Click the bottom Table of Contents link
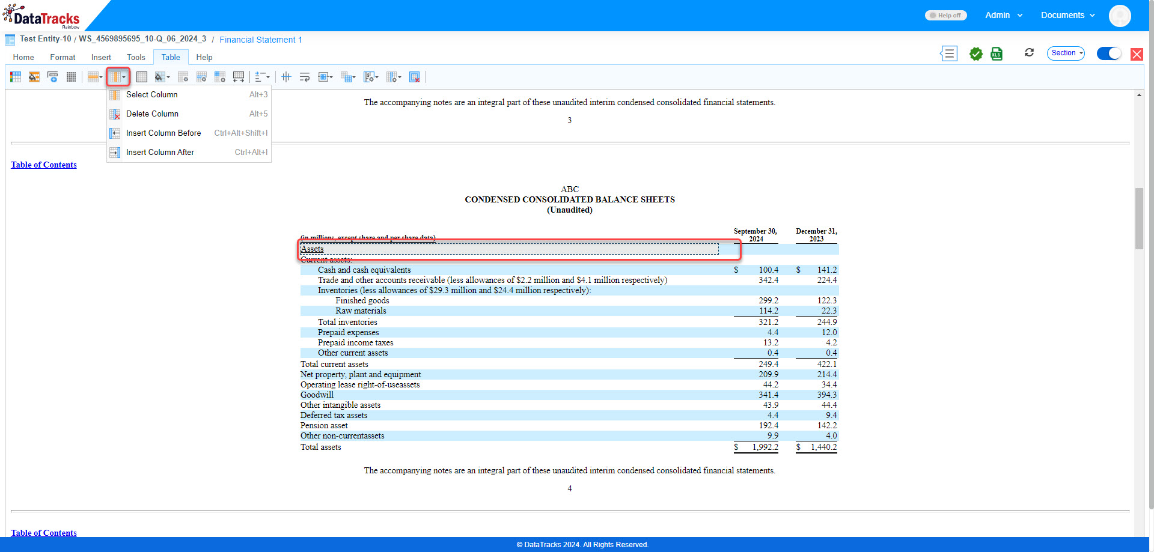1154x552 pixels. (44, 533)
